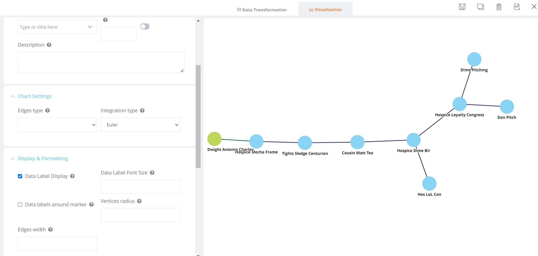The height and width of the screenshot is (256, 538).
Task: Click help icon beside Edges type
Action: tap(47, 111)
